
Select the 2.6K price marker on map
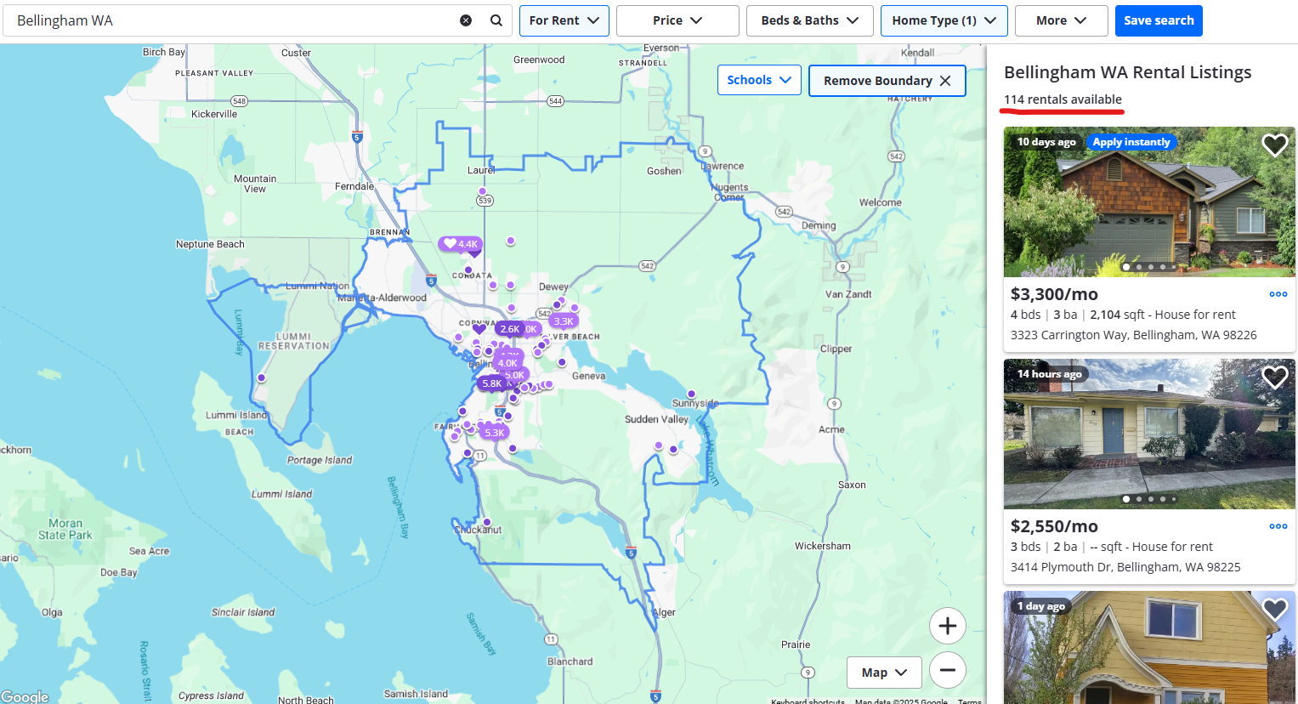(509, 329)
